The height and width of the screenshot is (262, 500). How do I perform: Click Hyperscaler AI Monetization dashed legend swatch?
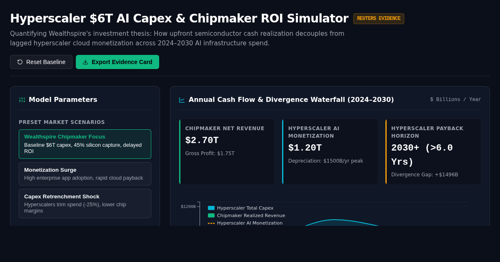[x=211, y=223]
